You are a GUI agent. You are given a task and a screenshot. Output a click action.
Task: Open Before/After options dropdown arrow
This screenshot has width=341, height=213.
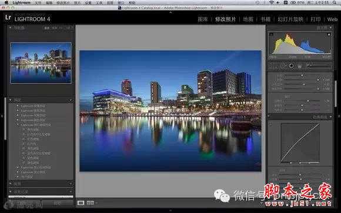tap(96, 203)
